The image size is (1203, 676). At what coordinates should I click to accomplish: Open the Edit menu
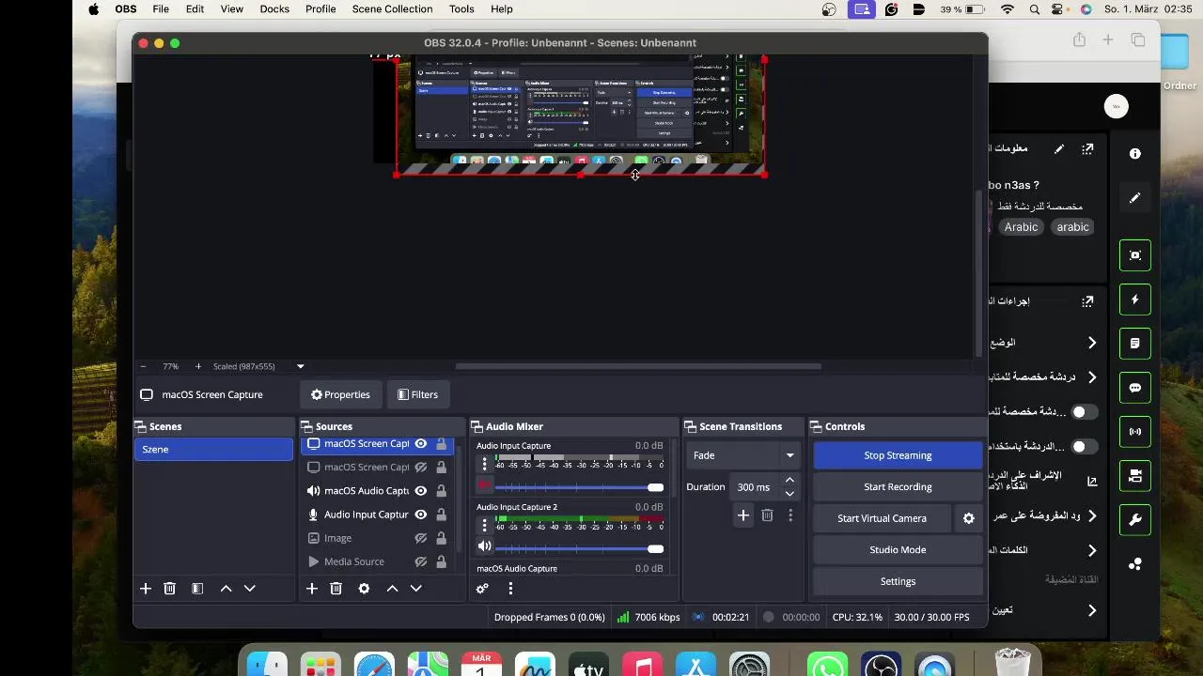click(195, 9)
